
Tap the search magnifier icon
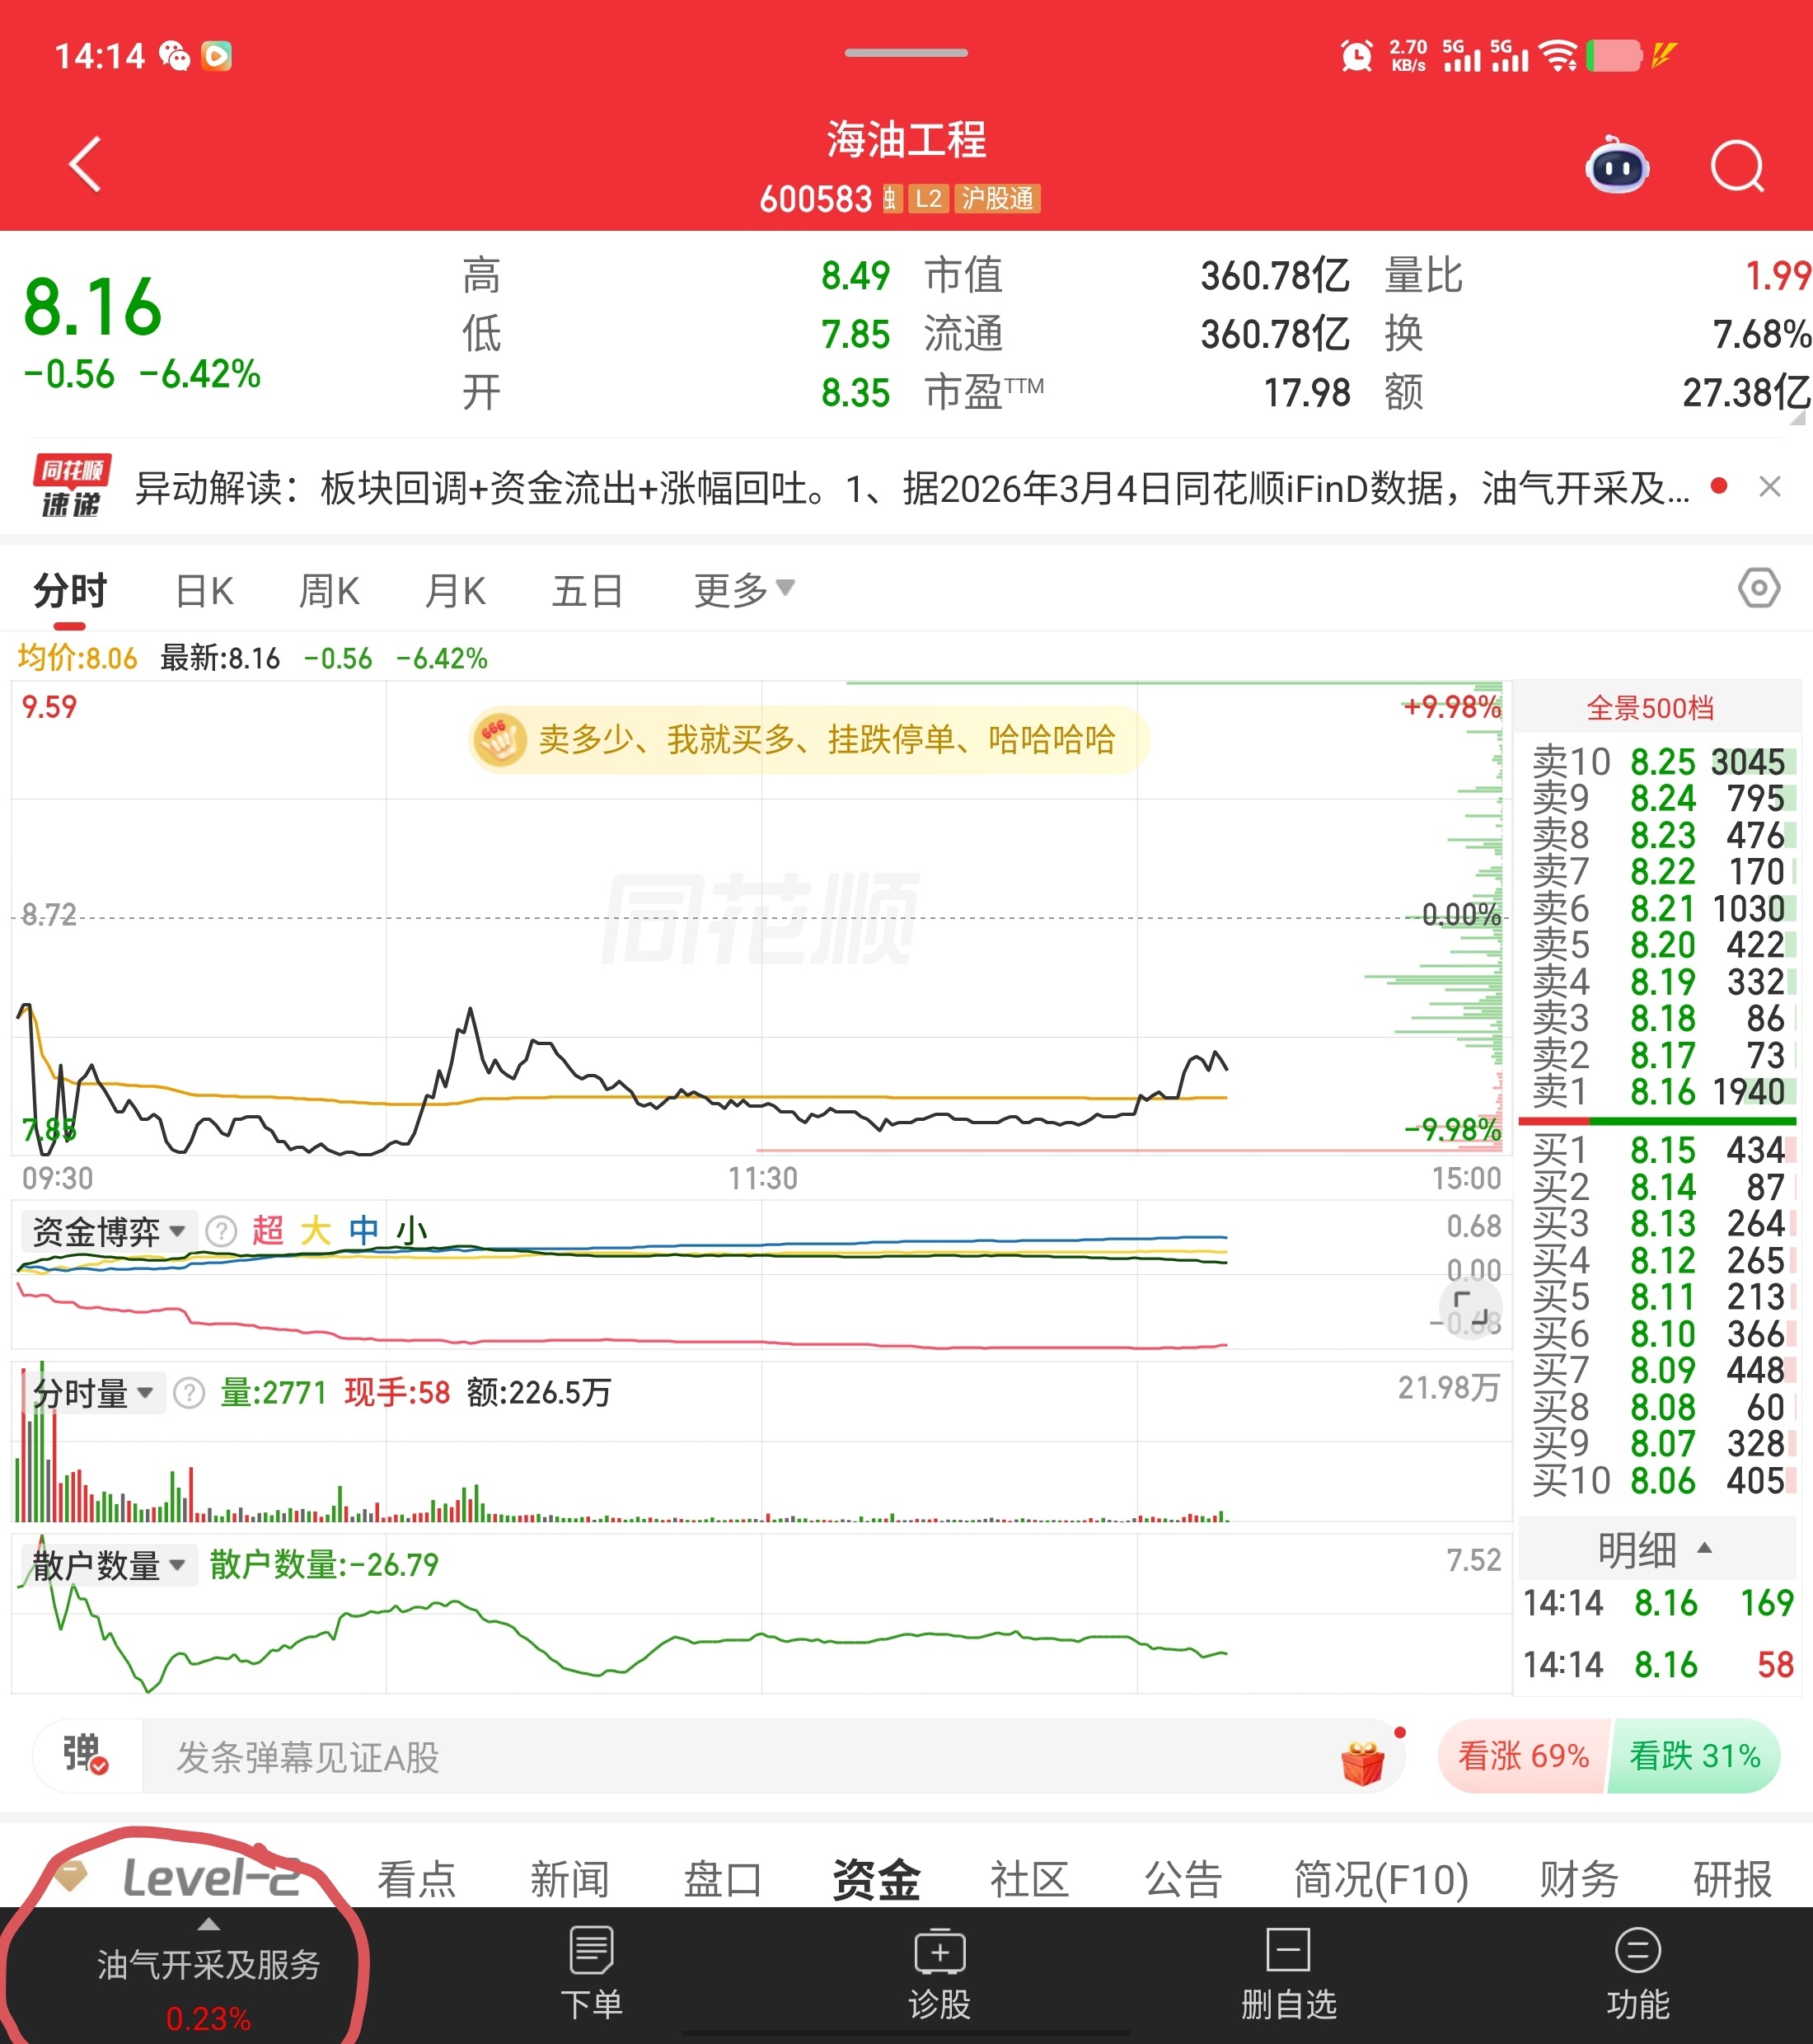tap(1737, 167)
